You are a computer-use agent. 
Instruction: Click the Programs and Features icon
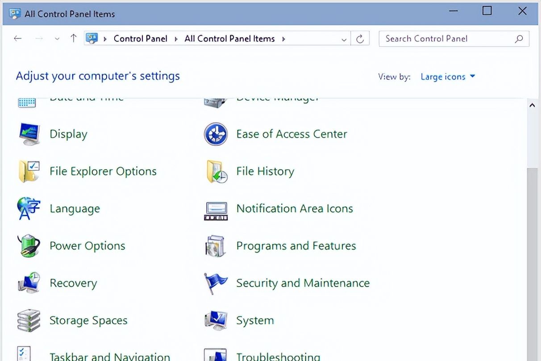[x=216, y=246]
